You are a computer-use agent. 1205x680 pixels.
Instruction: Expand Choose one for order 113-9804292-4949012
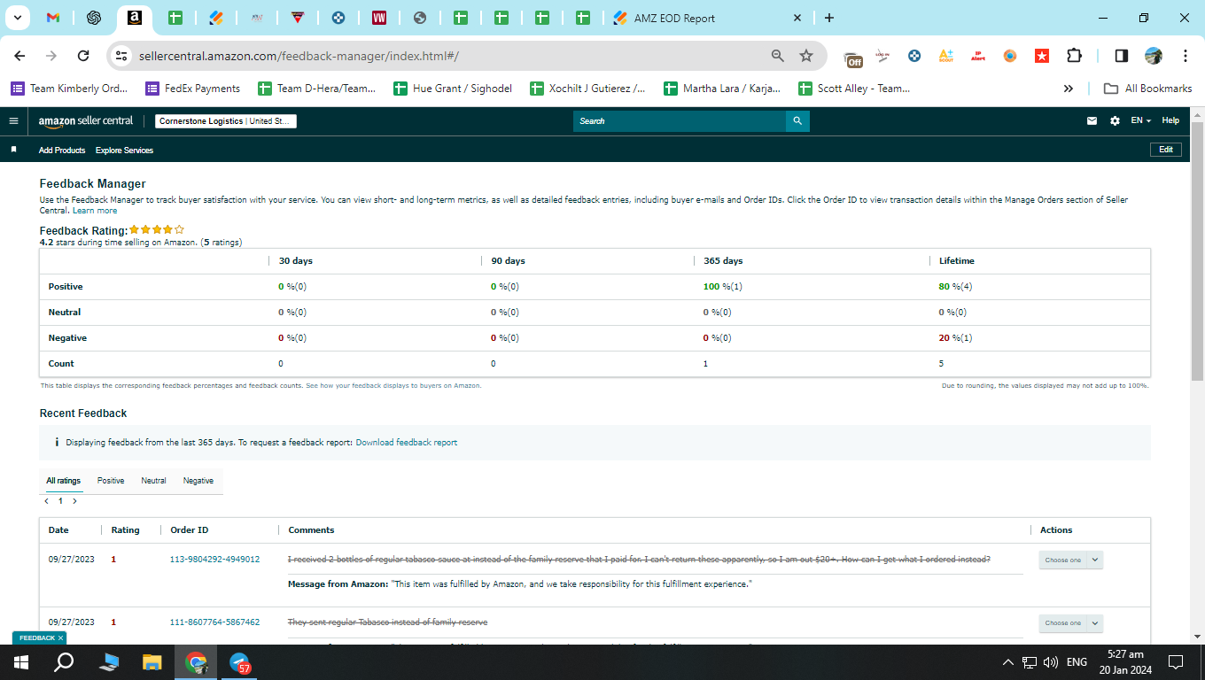(1070, 560)
